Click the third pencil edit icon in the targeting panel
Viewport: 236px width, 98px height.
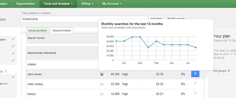point(13,53)
